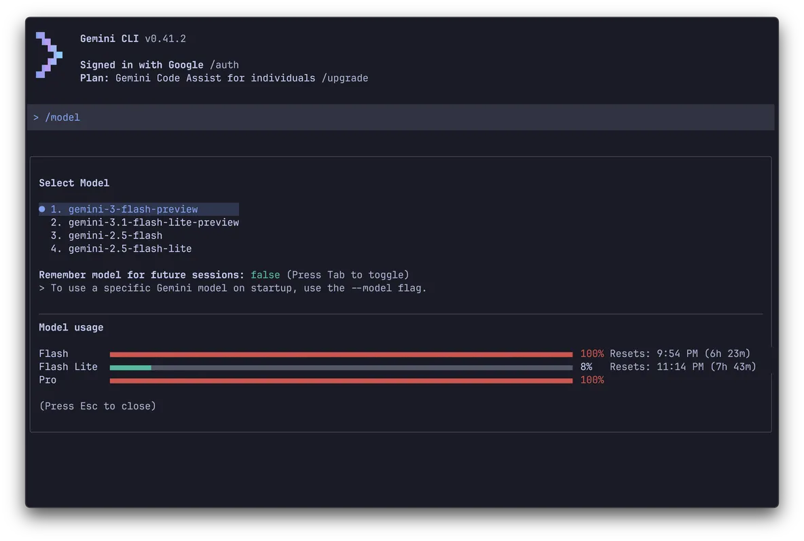
Task: Click the 8% Flash Lite usage value
Action: (586, 367)
